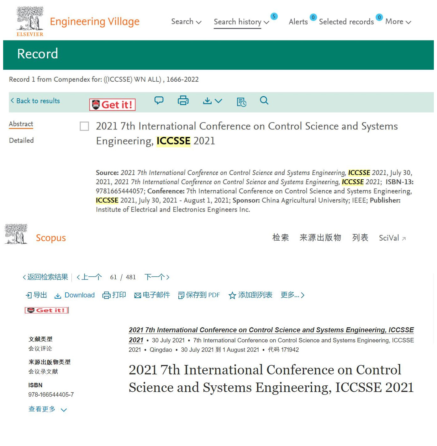
Task: Open the 检索 menu in Scopus
Action: 281,237
